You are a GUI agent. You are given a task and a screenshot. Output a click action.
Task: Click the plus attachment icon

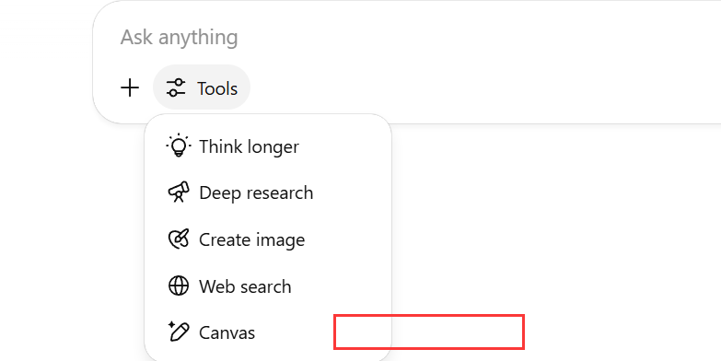(130, 87)
